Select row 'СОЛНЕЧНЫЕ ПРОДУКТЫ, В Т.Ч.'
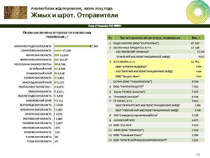The width and height of the screenshot is (210, 158). [156, 48]
